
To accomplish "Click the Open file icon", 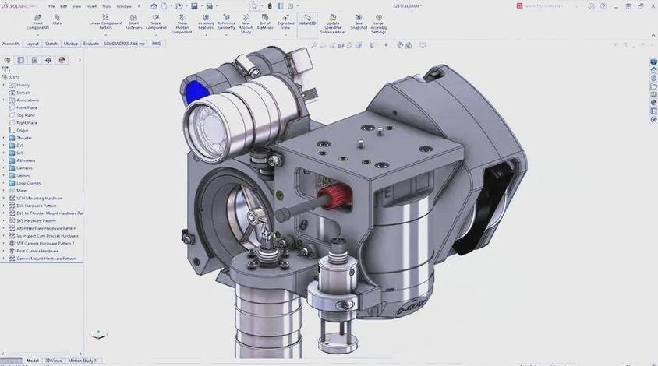I will (179, 6).
